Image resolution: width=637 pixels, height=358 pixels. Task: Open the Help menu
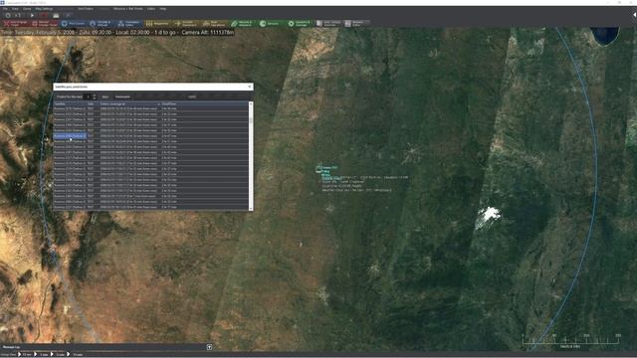[163, 9]
